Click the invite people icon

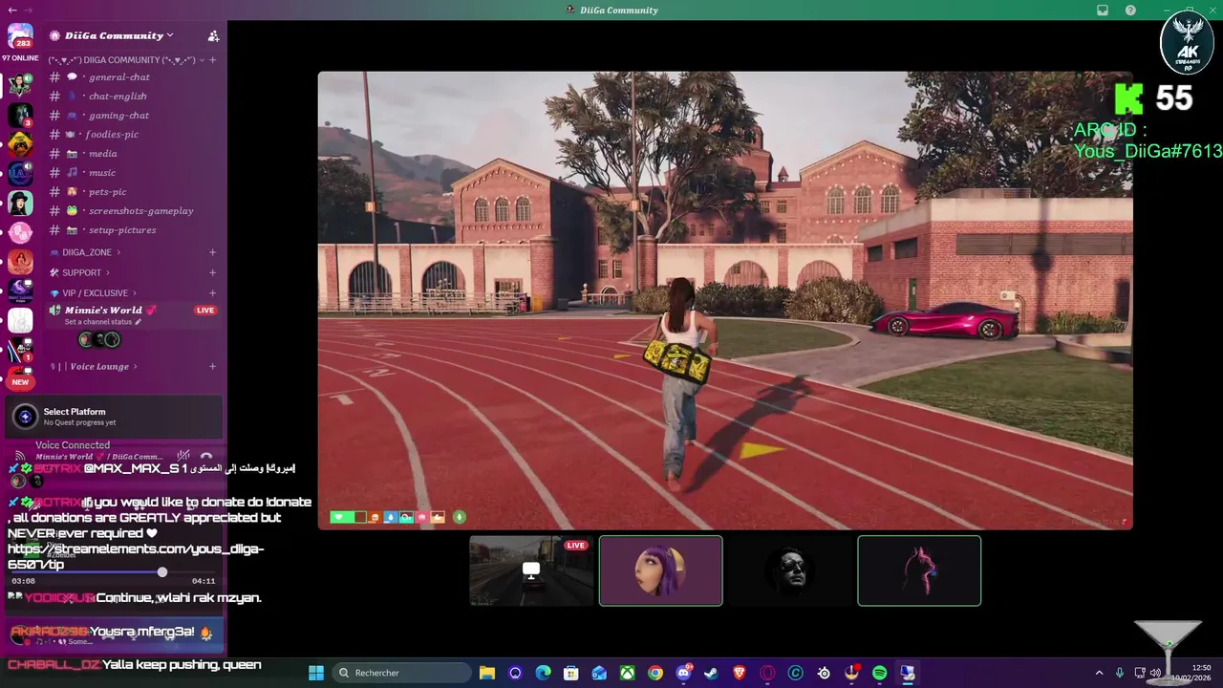point(213,36)
